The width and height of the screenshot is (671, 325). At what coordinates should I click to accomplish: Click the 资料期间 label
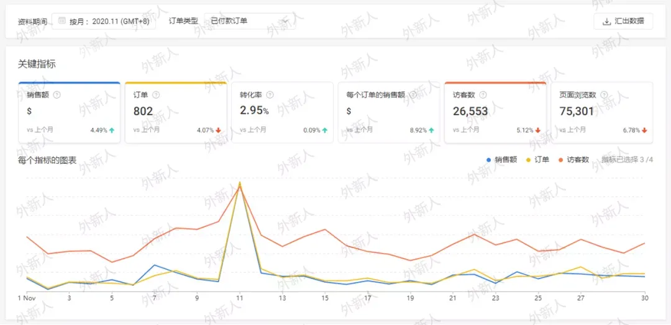coord(32,21)
